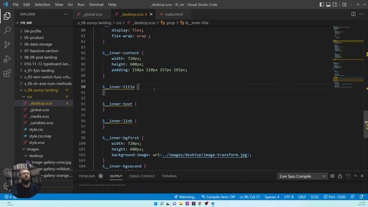Click the feedback icon in status bar
Image resolution: width=368 pixels, height=207 pixels.
[352, 197]
